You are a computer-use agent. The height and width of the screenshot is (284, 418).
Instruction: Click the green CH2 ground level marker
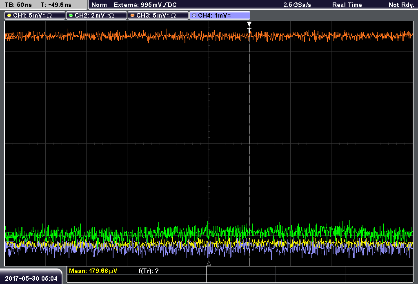point(10,235)
